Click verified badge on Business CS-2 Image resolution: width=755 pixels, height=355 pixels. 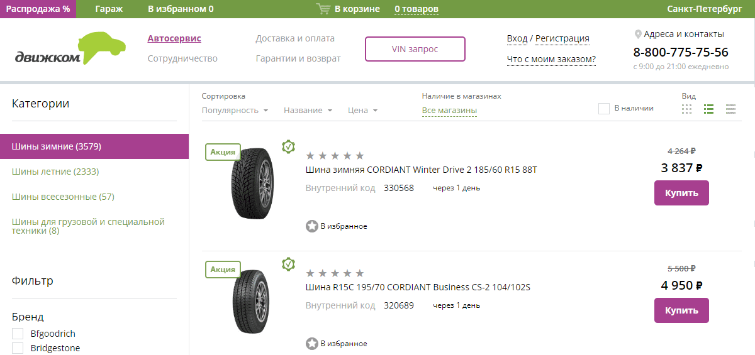288,264
